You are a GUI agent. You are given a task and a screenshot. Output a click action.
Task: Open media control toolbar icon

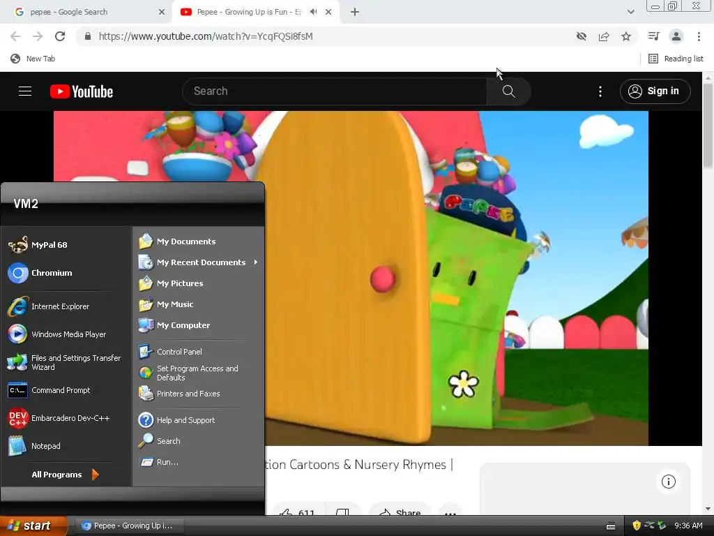pyautogui.click(x=653, y=36)
